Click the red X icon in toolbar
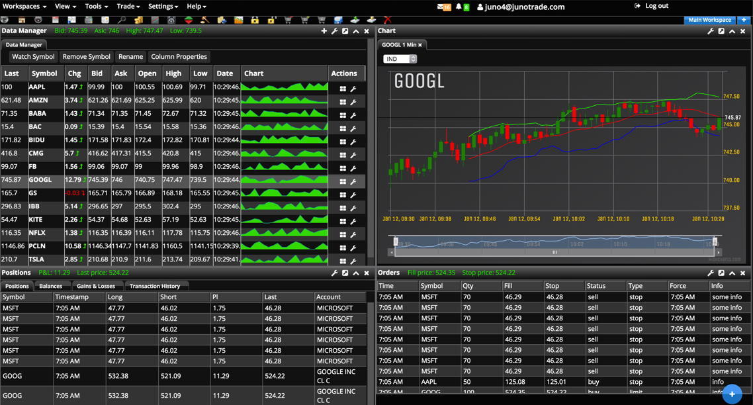The width and height of the screenshot is (753, 405). pyautogui.click(x=388, y=20)
